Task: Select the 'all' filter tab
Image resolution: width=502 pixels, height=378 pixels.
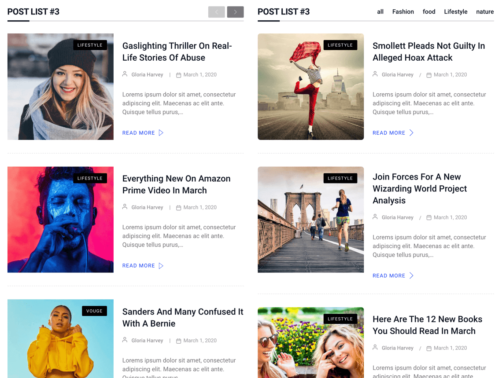Action: [380, 12]
